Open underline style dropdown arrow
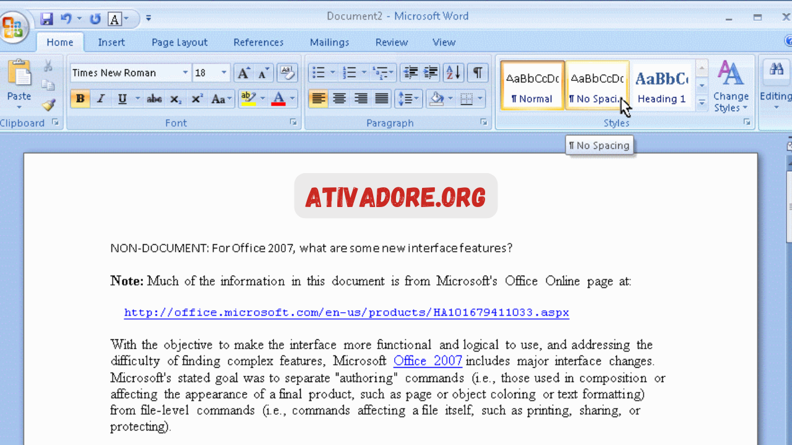 (137, 99)
